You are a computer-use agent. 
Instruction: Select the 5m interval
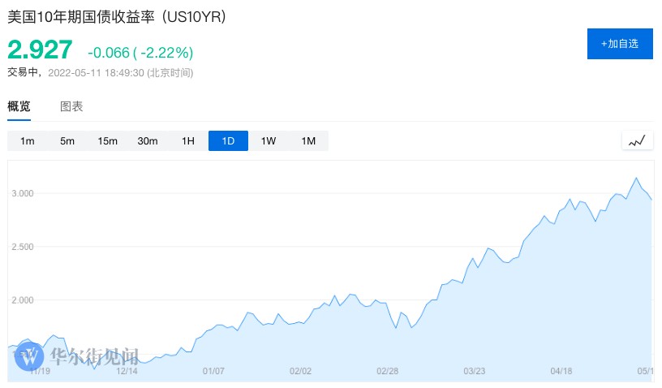[67, 141]
